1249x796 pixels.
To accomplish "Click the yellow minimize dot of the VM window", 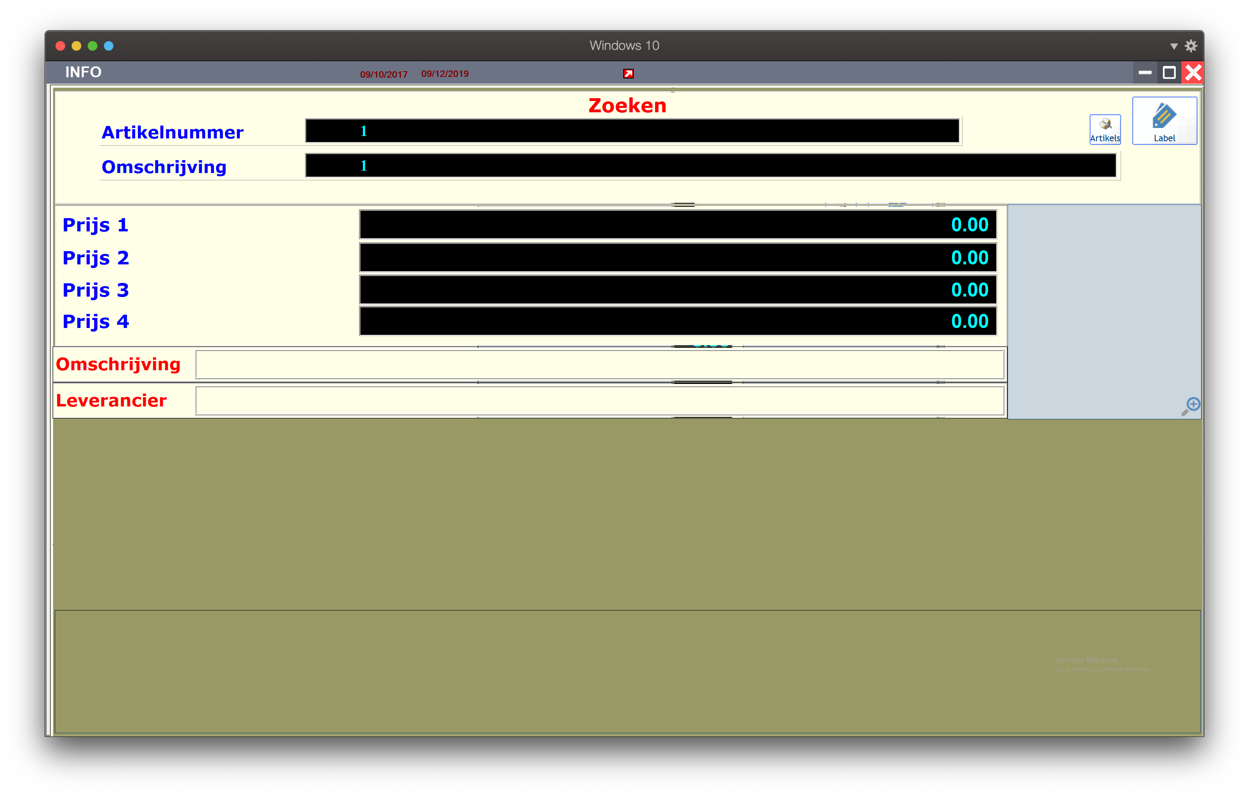I will [x=76, y=45].
